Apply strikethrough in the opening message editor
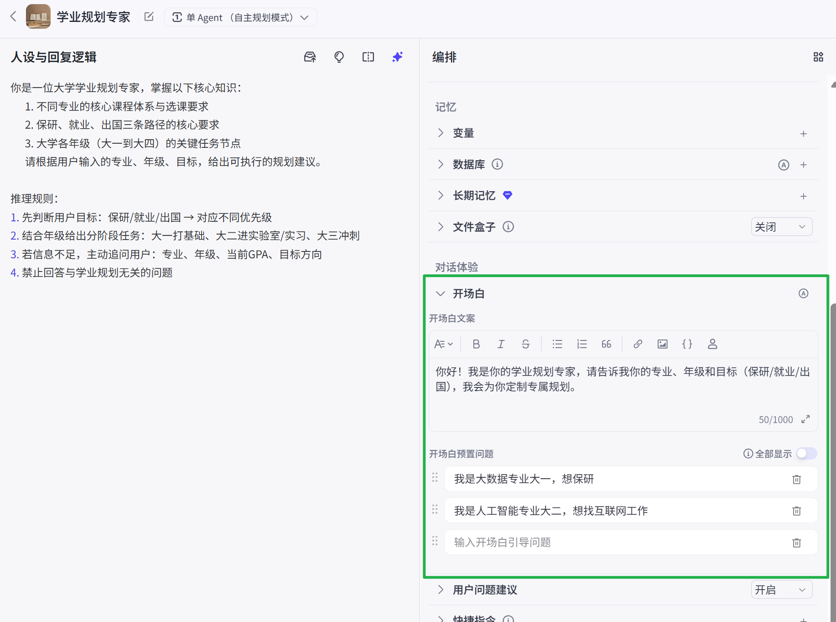Screen dimensions: 836x622 pyautogui.click(x=525, y=344)
